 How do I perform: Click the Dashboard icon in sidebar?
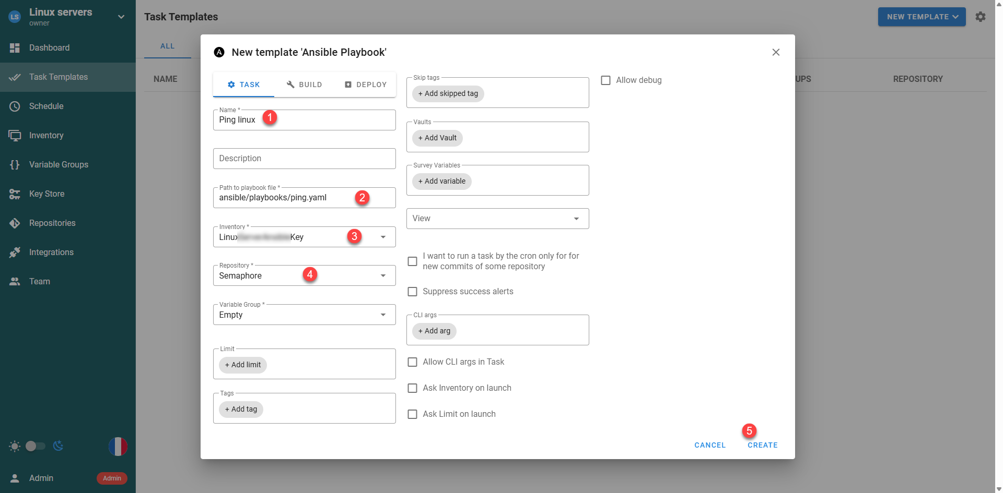pyautogui.click(x=15, y=48)
